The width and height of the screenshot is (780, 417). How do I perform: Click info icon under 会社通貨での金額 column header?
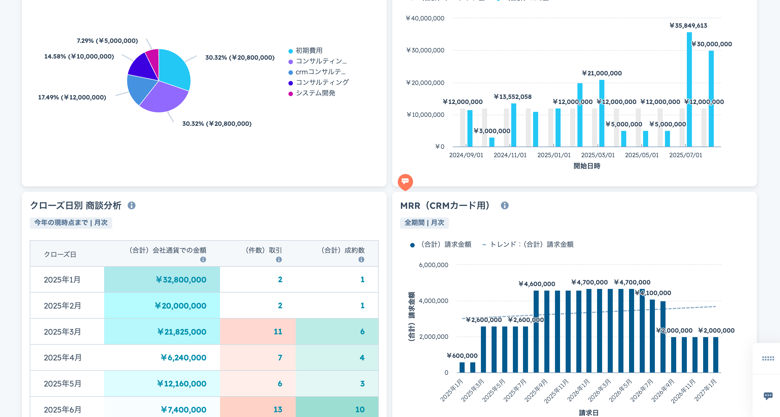[203, 260]
